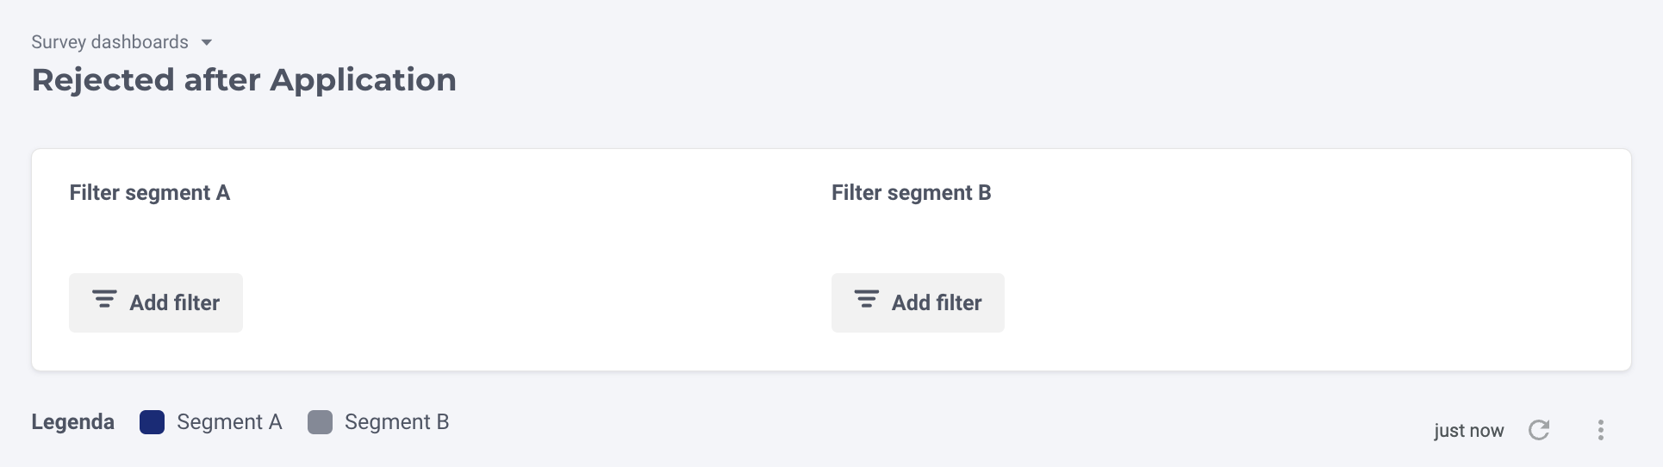This screenshot has width=1663, height=467.
Task: Click the just now timestamp
Action: [1468, 431]
